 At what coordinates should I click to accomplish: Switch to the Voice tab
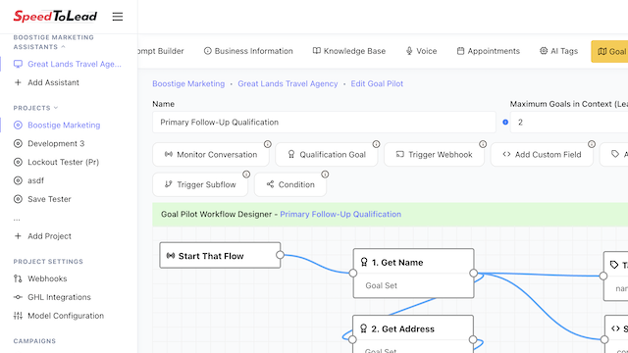point(421,51)
